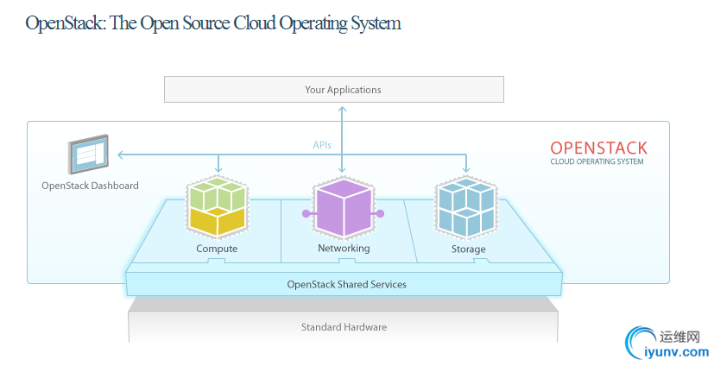Click the blue Storage cube icon

[x=466, y=209]
